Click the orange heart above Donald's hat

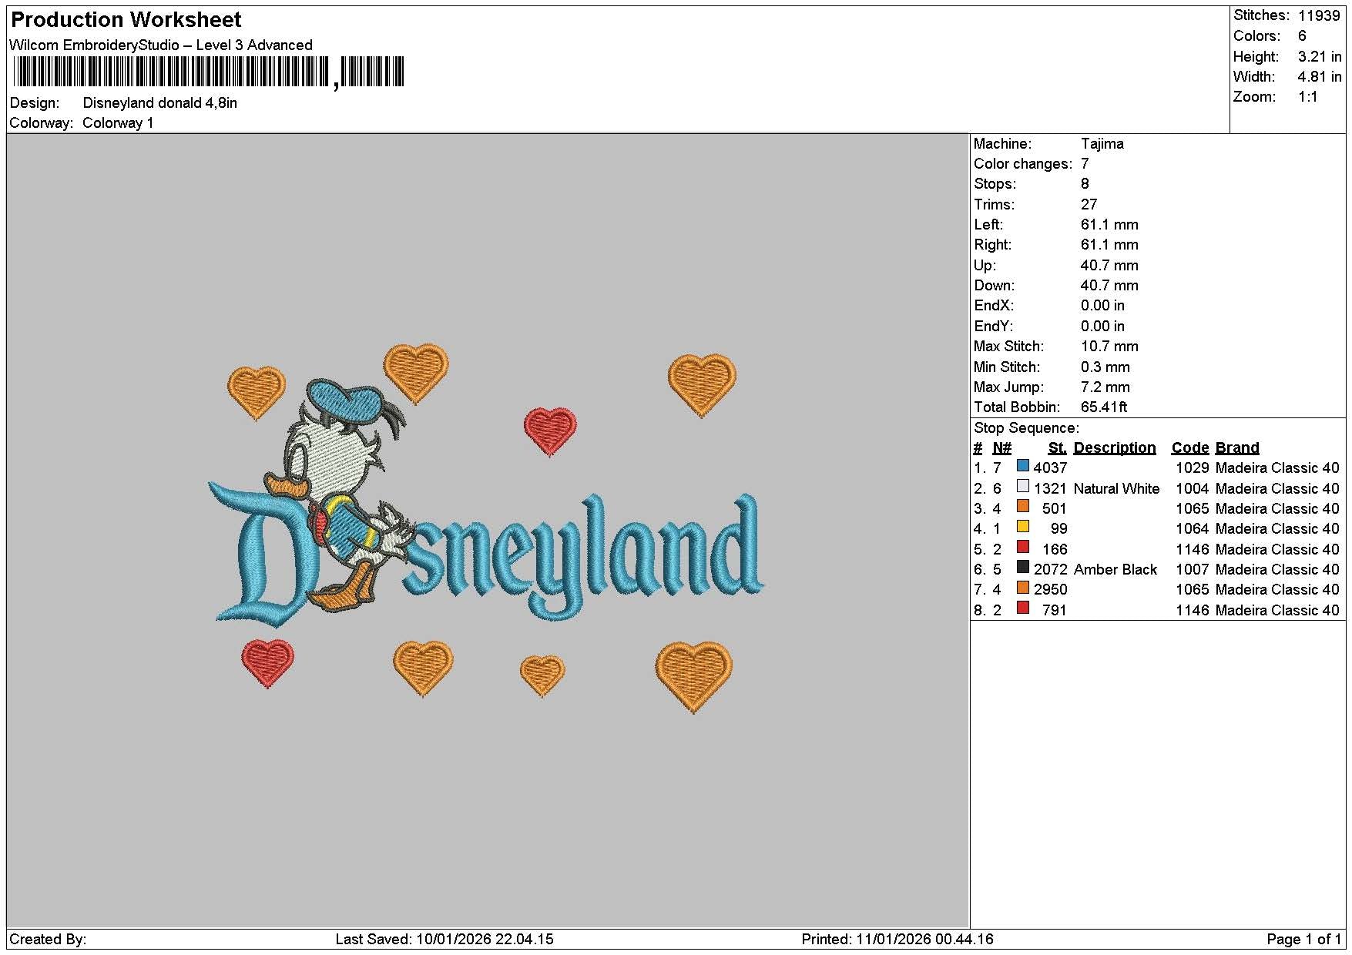[416, 374]
